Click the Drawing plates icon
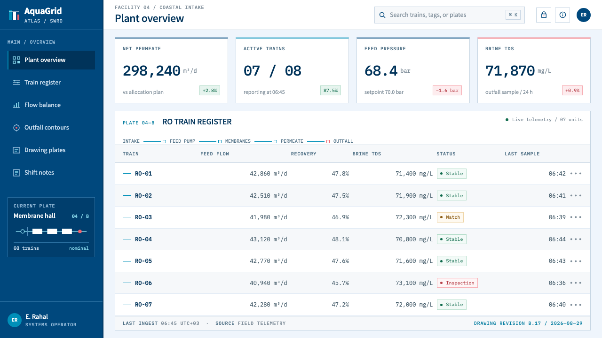The width and height of the screenshot is (602, 338). pyautogui.click(x=16, y=150)
